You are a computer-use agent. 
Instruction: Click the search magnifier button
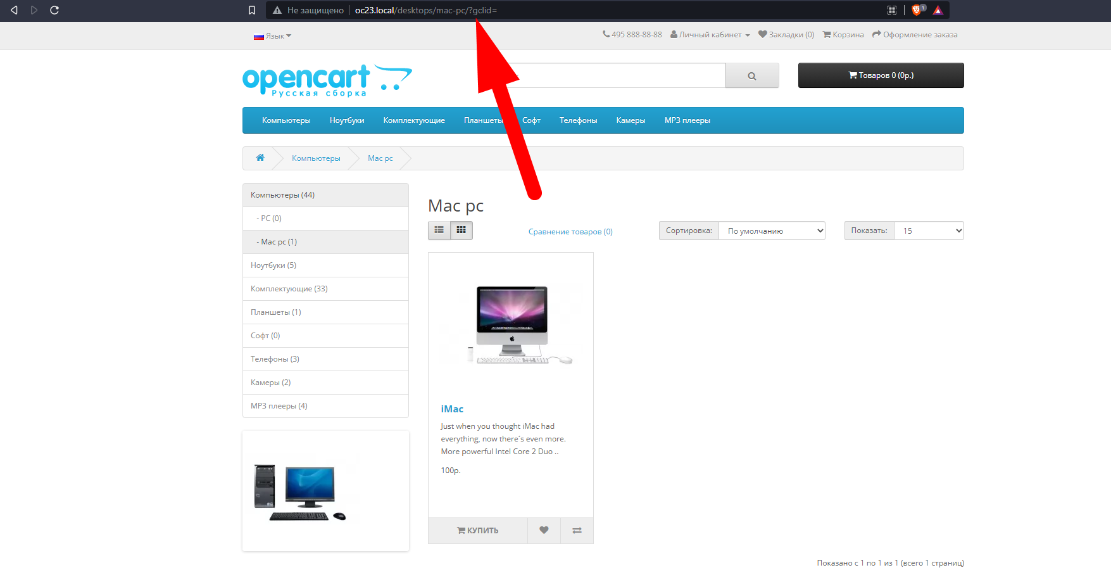click(752, 76)
